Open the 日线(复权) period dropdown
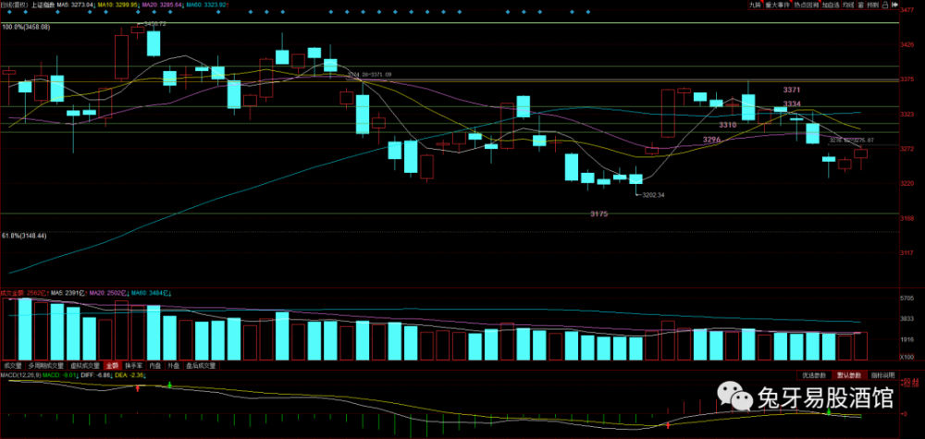The image size is (925, 439). coord(14,4)
